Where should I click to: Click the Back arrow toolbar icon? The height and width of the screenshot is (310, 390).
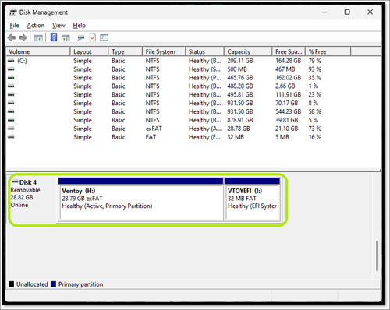(x=11, y=38)
